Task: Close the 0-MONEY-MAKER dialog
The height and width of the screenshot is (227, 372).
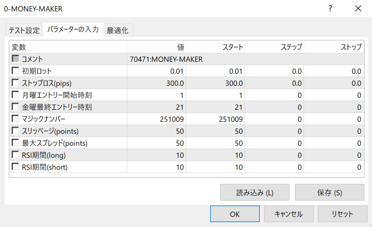Action: pos(358,9)
